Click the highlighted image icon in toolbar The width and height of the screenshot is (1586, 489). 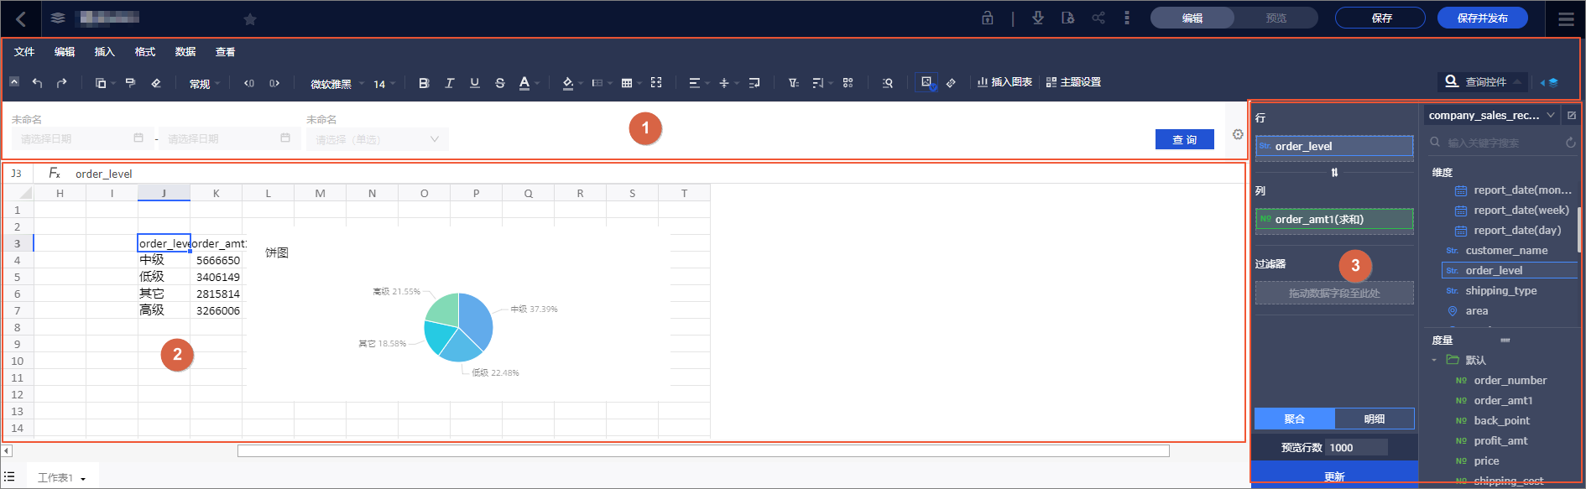(x=926, y=82)
